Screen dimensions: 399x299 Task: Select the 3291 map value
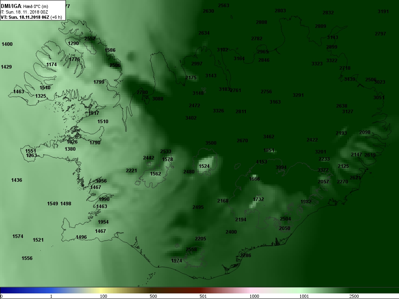click(298, 95)
